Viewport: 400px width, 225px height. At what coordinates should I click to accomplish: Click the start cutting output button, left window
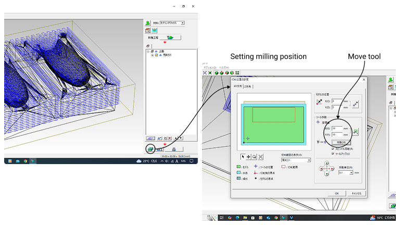[174, 149]
